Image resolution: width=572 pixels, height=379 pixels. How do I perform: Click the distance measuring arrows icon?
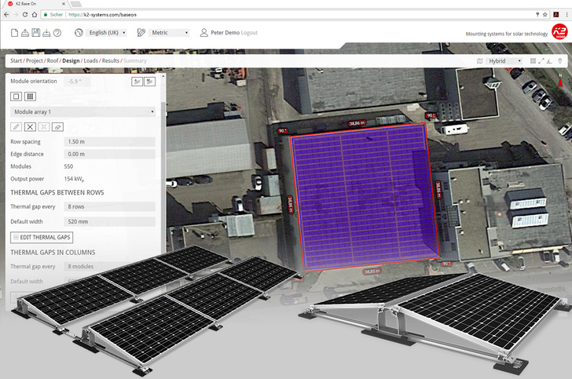[541, 61]
